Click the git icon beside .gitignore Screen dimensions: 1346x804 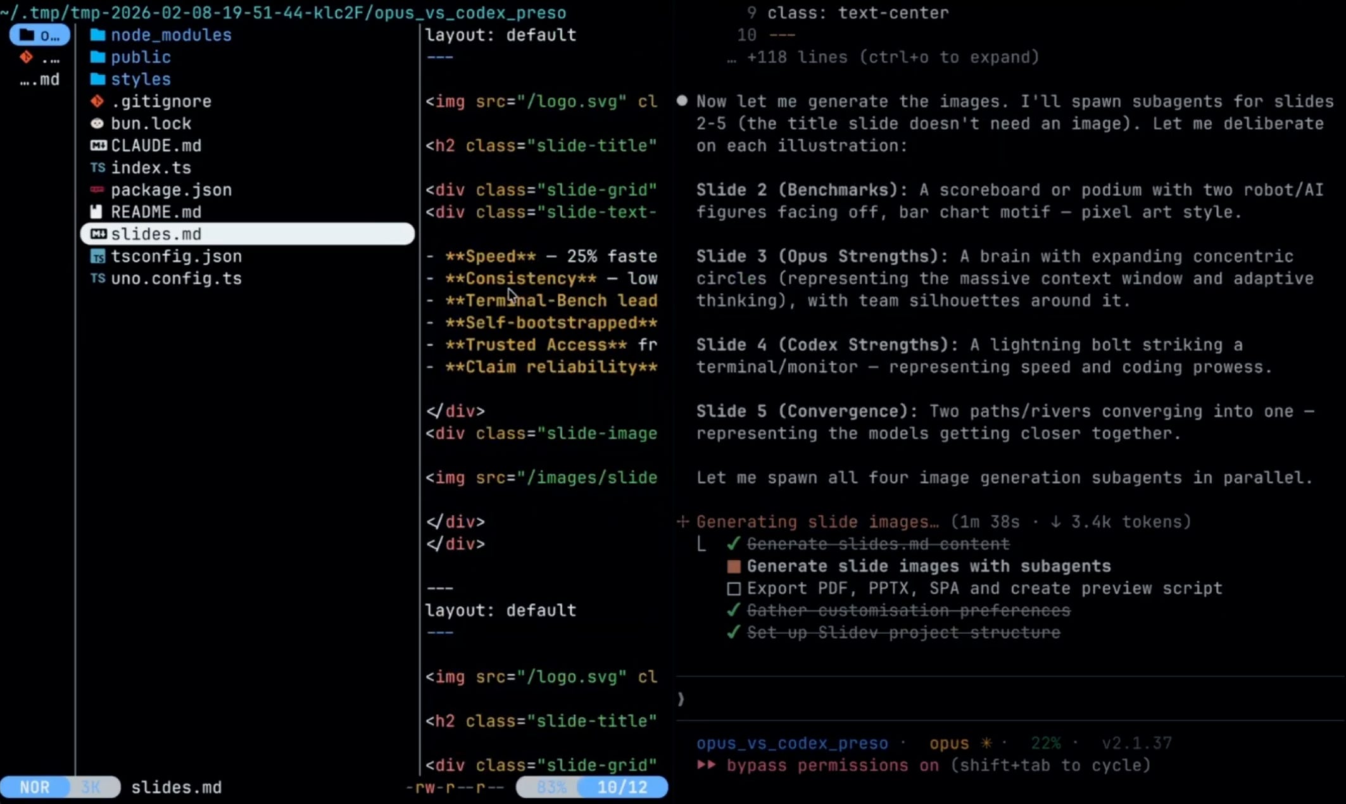(x=97, y=101)
